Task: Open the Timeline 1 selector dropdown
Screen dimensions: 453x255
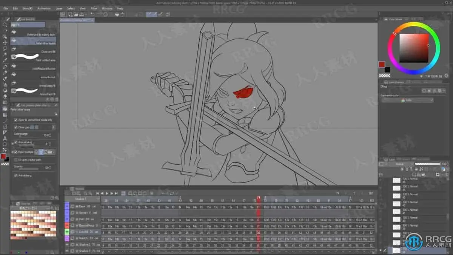Action: 82,199
